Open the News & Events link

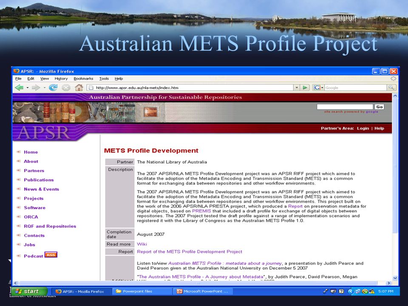41,189
